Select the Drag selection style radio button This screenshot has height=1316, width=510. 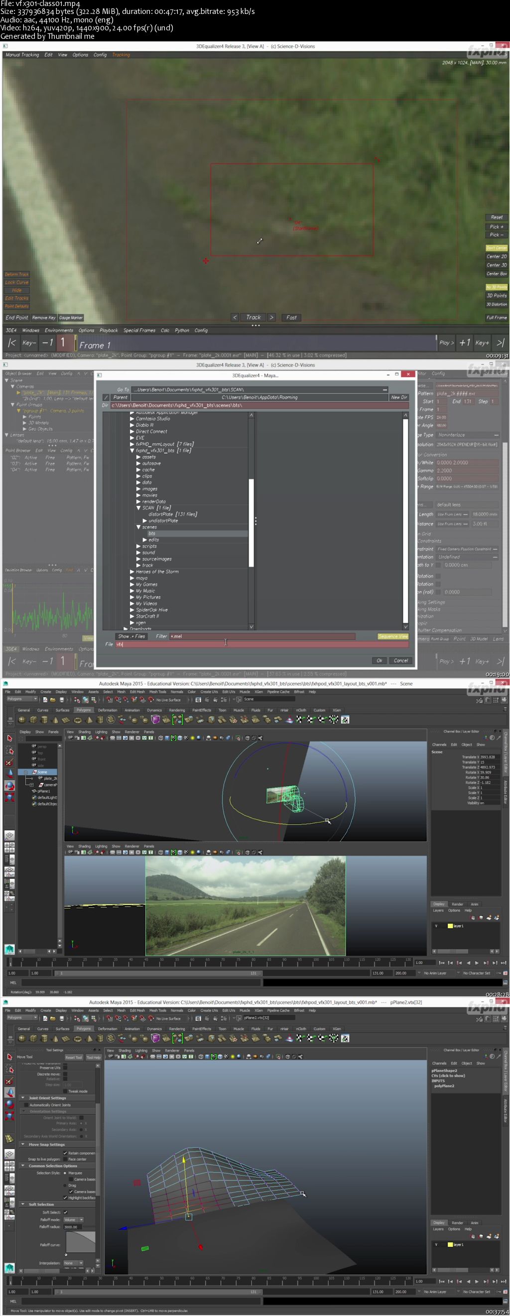65,1185
